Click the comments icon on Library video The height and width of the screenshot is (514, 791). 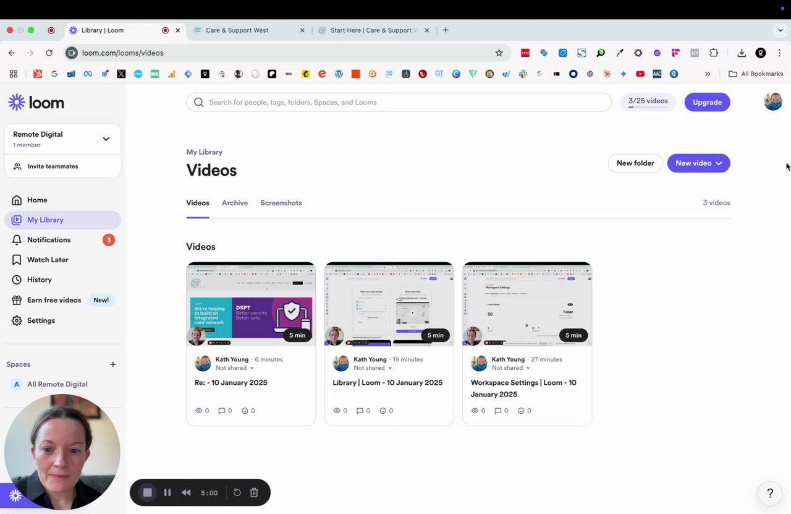[x=360, y=411]
